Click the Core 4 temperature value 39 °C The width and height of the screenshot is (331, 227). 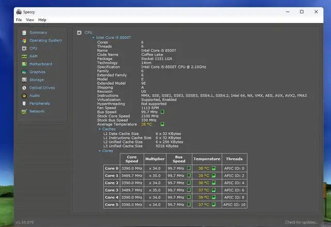pos(204,197)
